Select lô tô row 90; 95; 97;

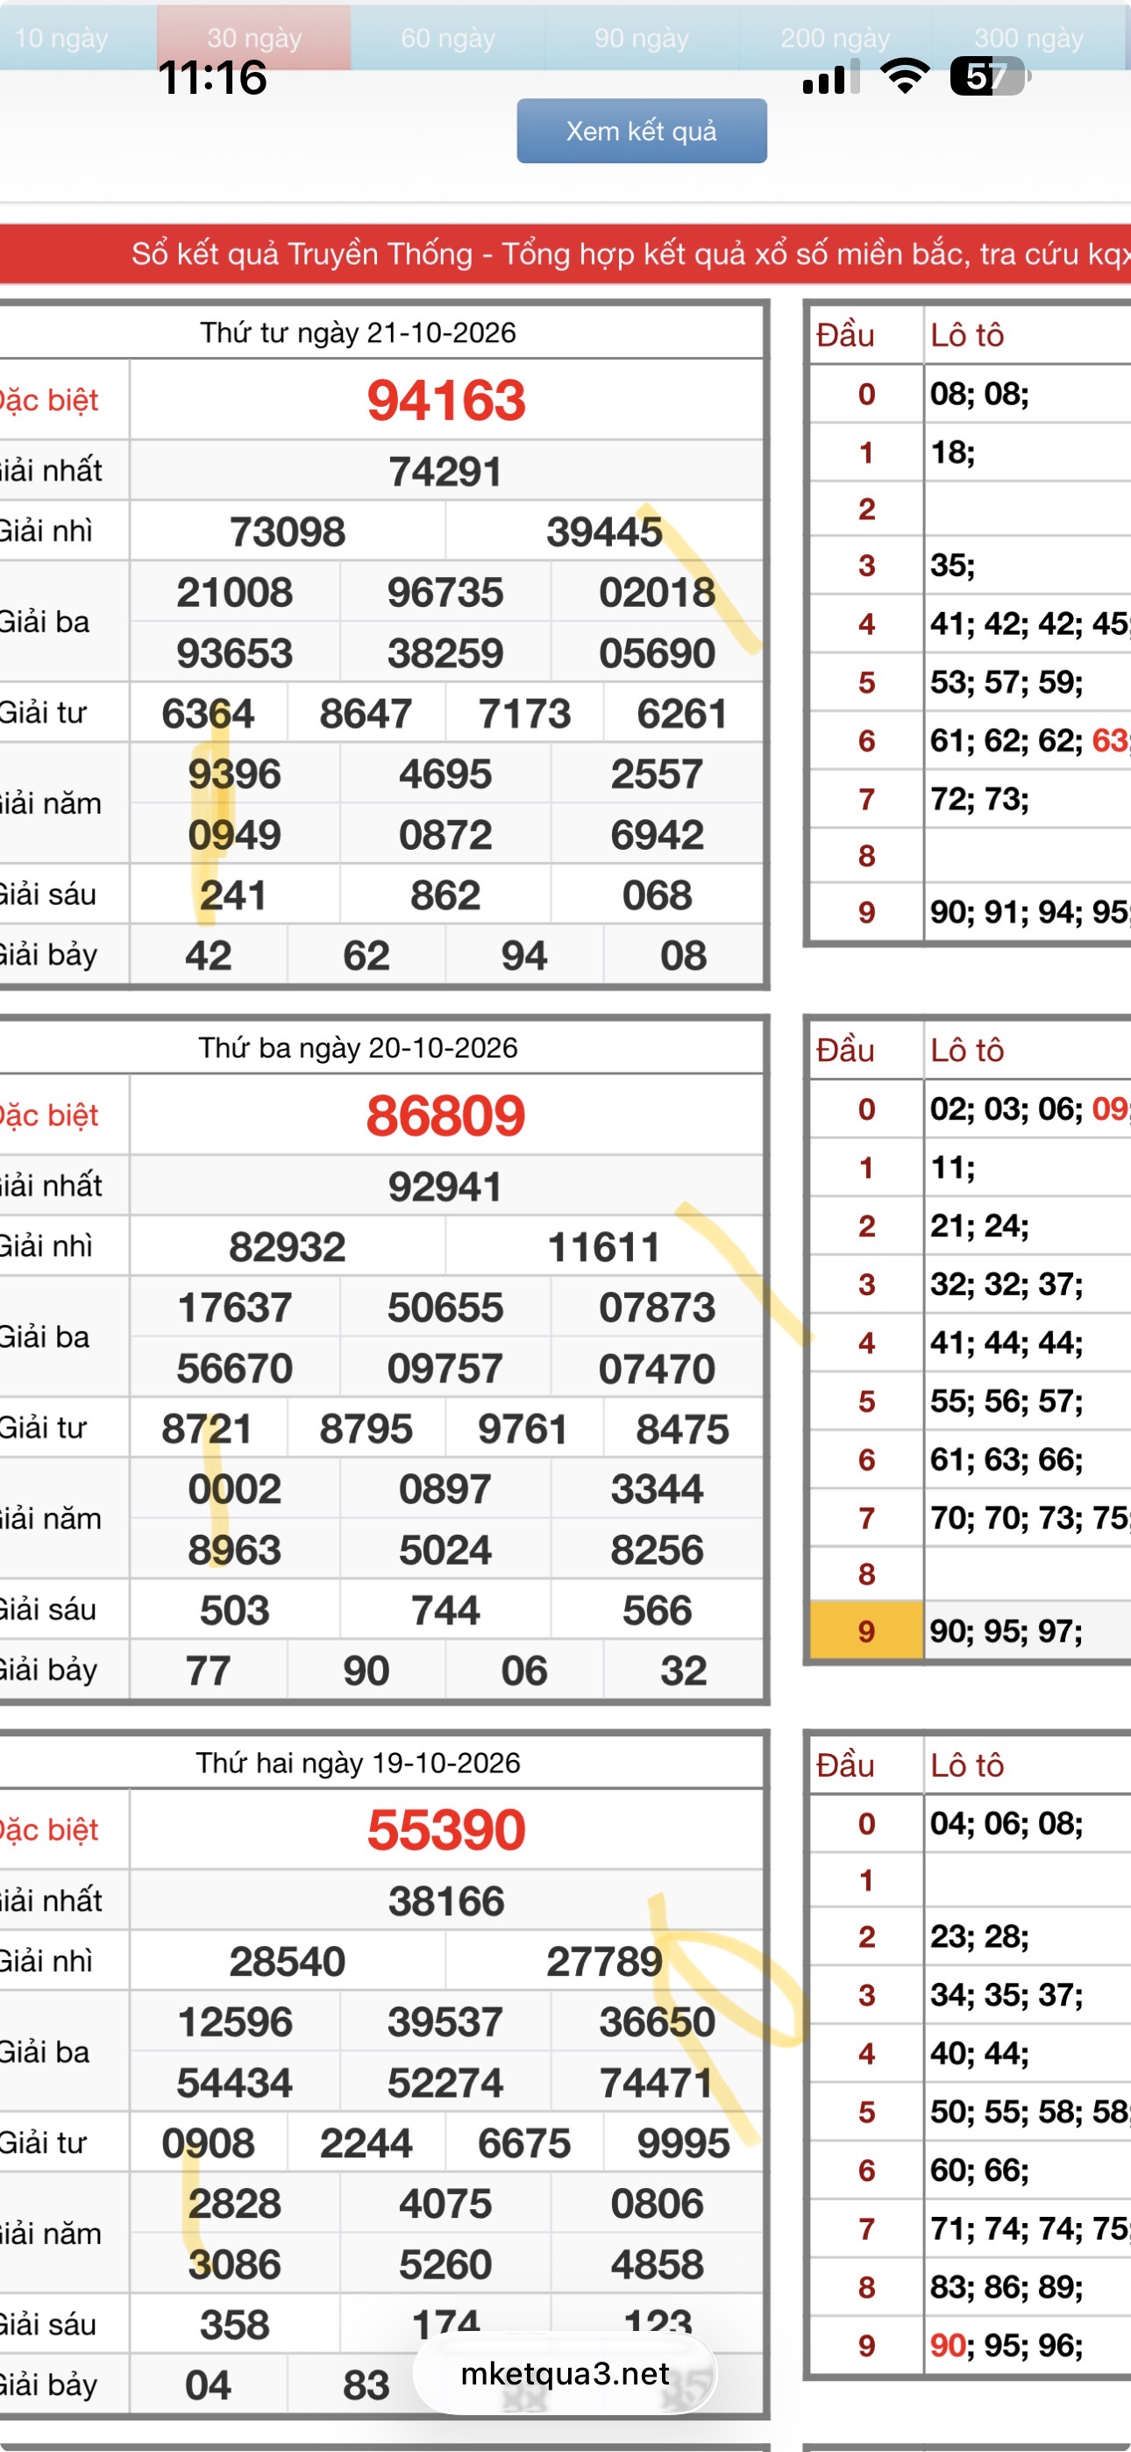point(1007,1631)
